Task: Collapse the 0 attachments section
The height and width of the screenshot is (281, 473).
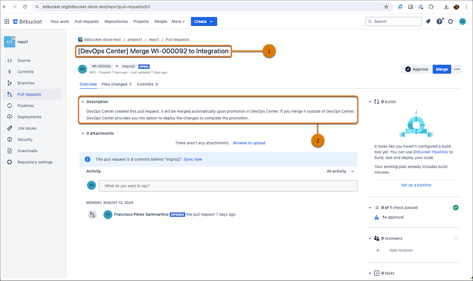Action: click(x=83, y=133)
